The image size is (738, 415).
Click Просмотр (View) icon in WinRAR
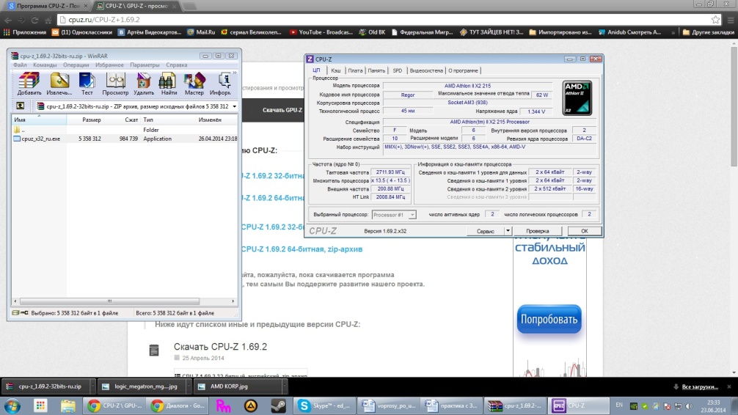coord(115,84)
